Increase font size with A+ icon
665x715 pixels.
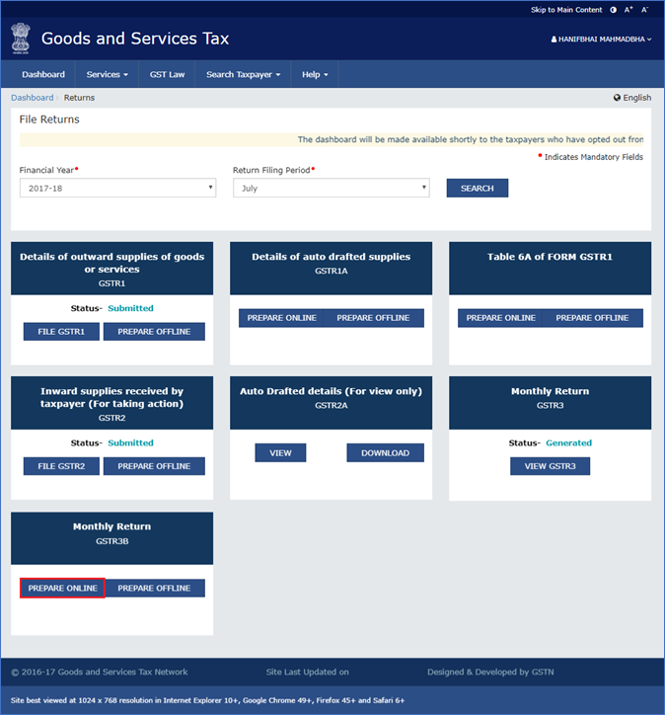[628, 10]
